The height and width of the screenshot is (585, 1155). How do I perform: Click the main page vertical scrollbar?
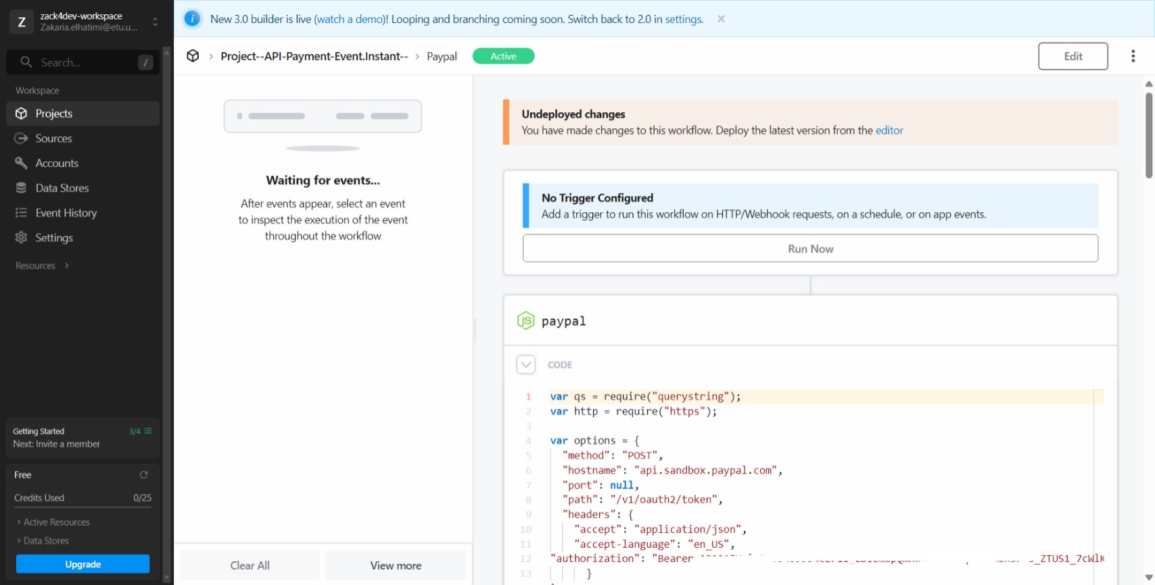1148,135
